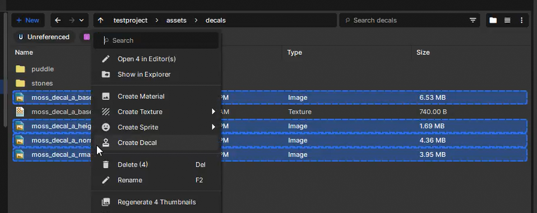
Task: Click the 4.36 MB size cell
Action: click(433, 140)
